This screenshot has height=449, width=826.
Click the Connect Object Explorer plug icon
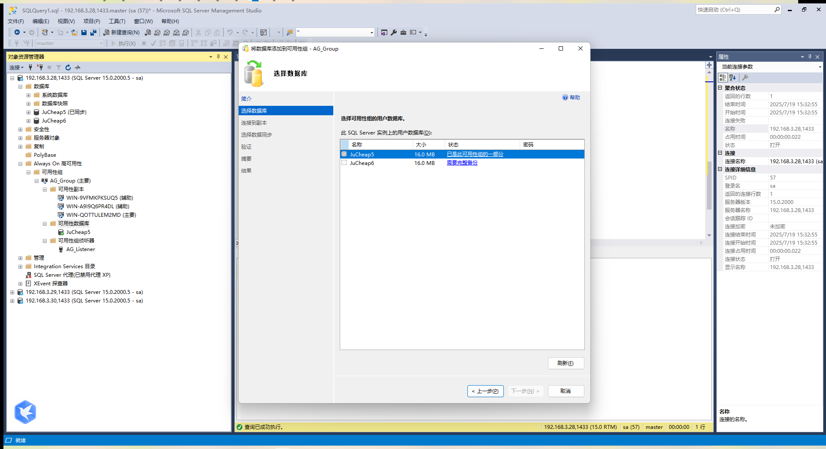[x=30, y=67]
